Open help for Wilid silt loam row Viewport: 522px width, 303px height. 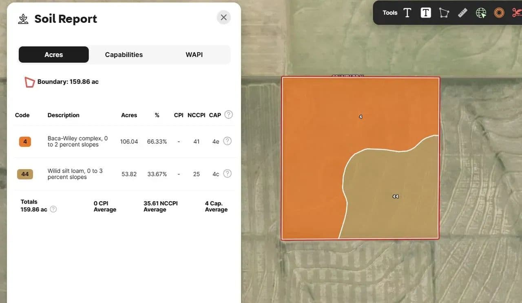tap(228, 173)
